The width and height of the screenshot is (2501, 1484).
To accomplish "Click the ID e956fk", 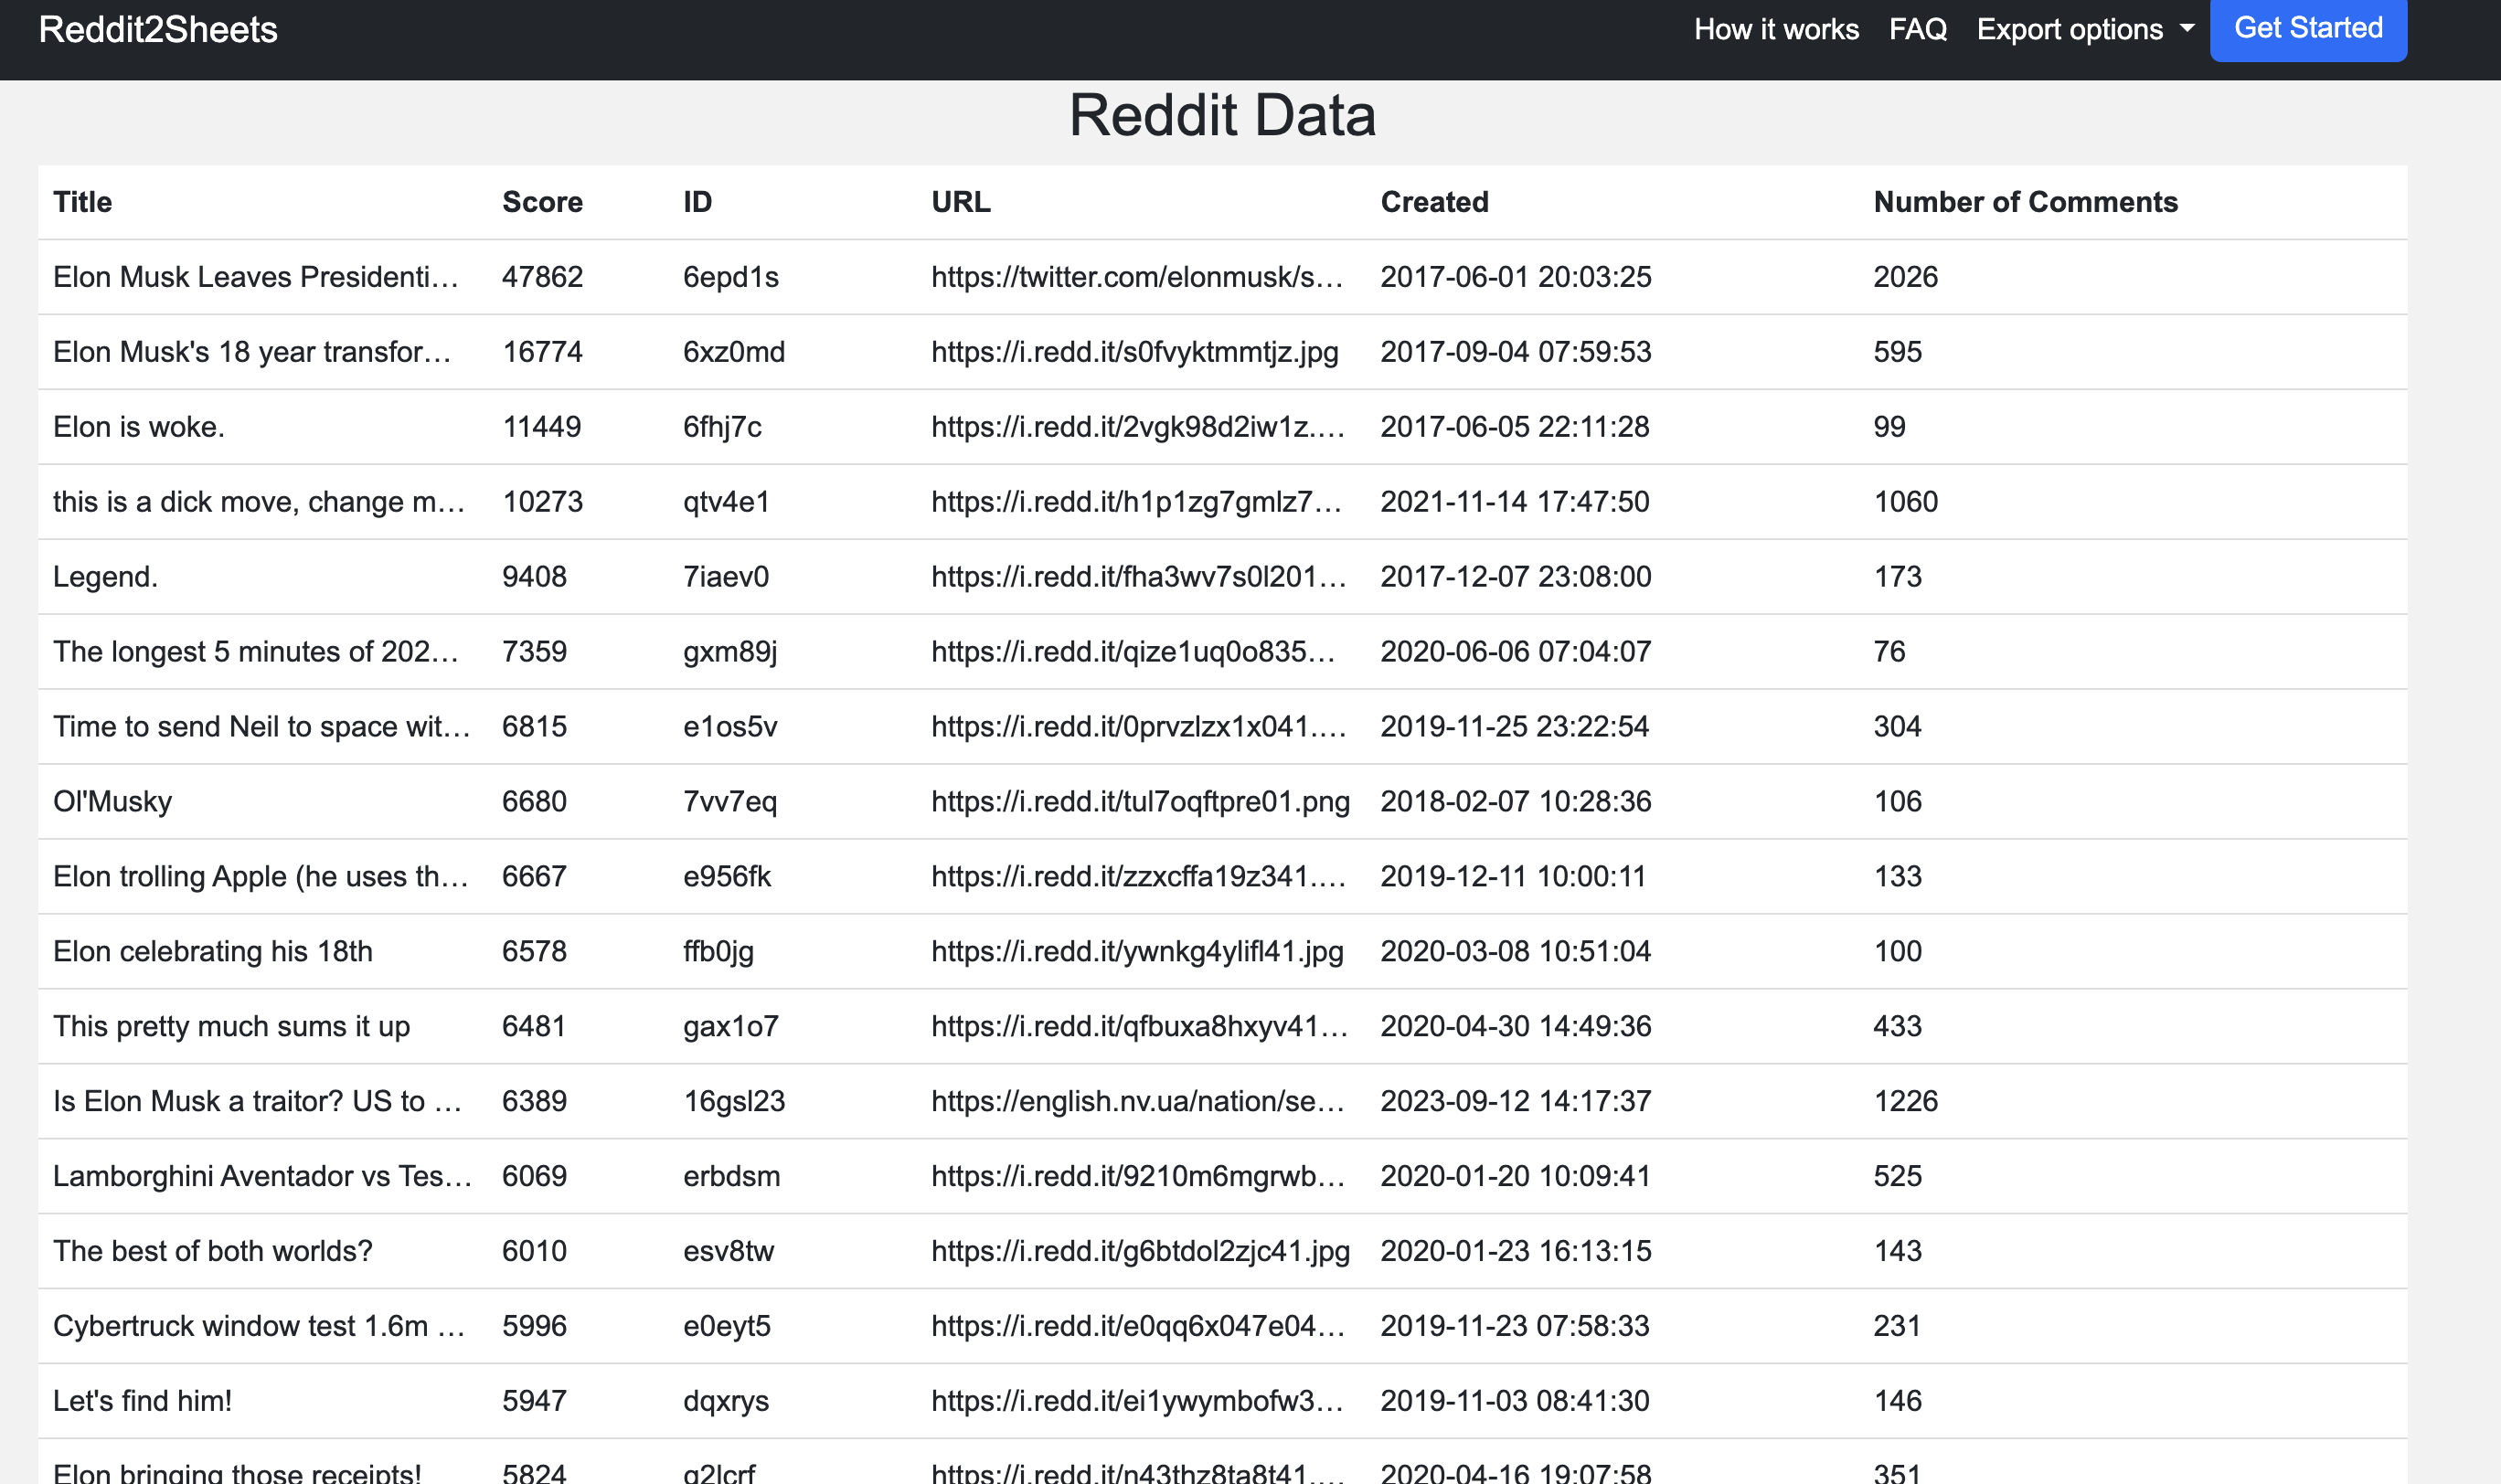I will (727, 877).
